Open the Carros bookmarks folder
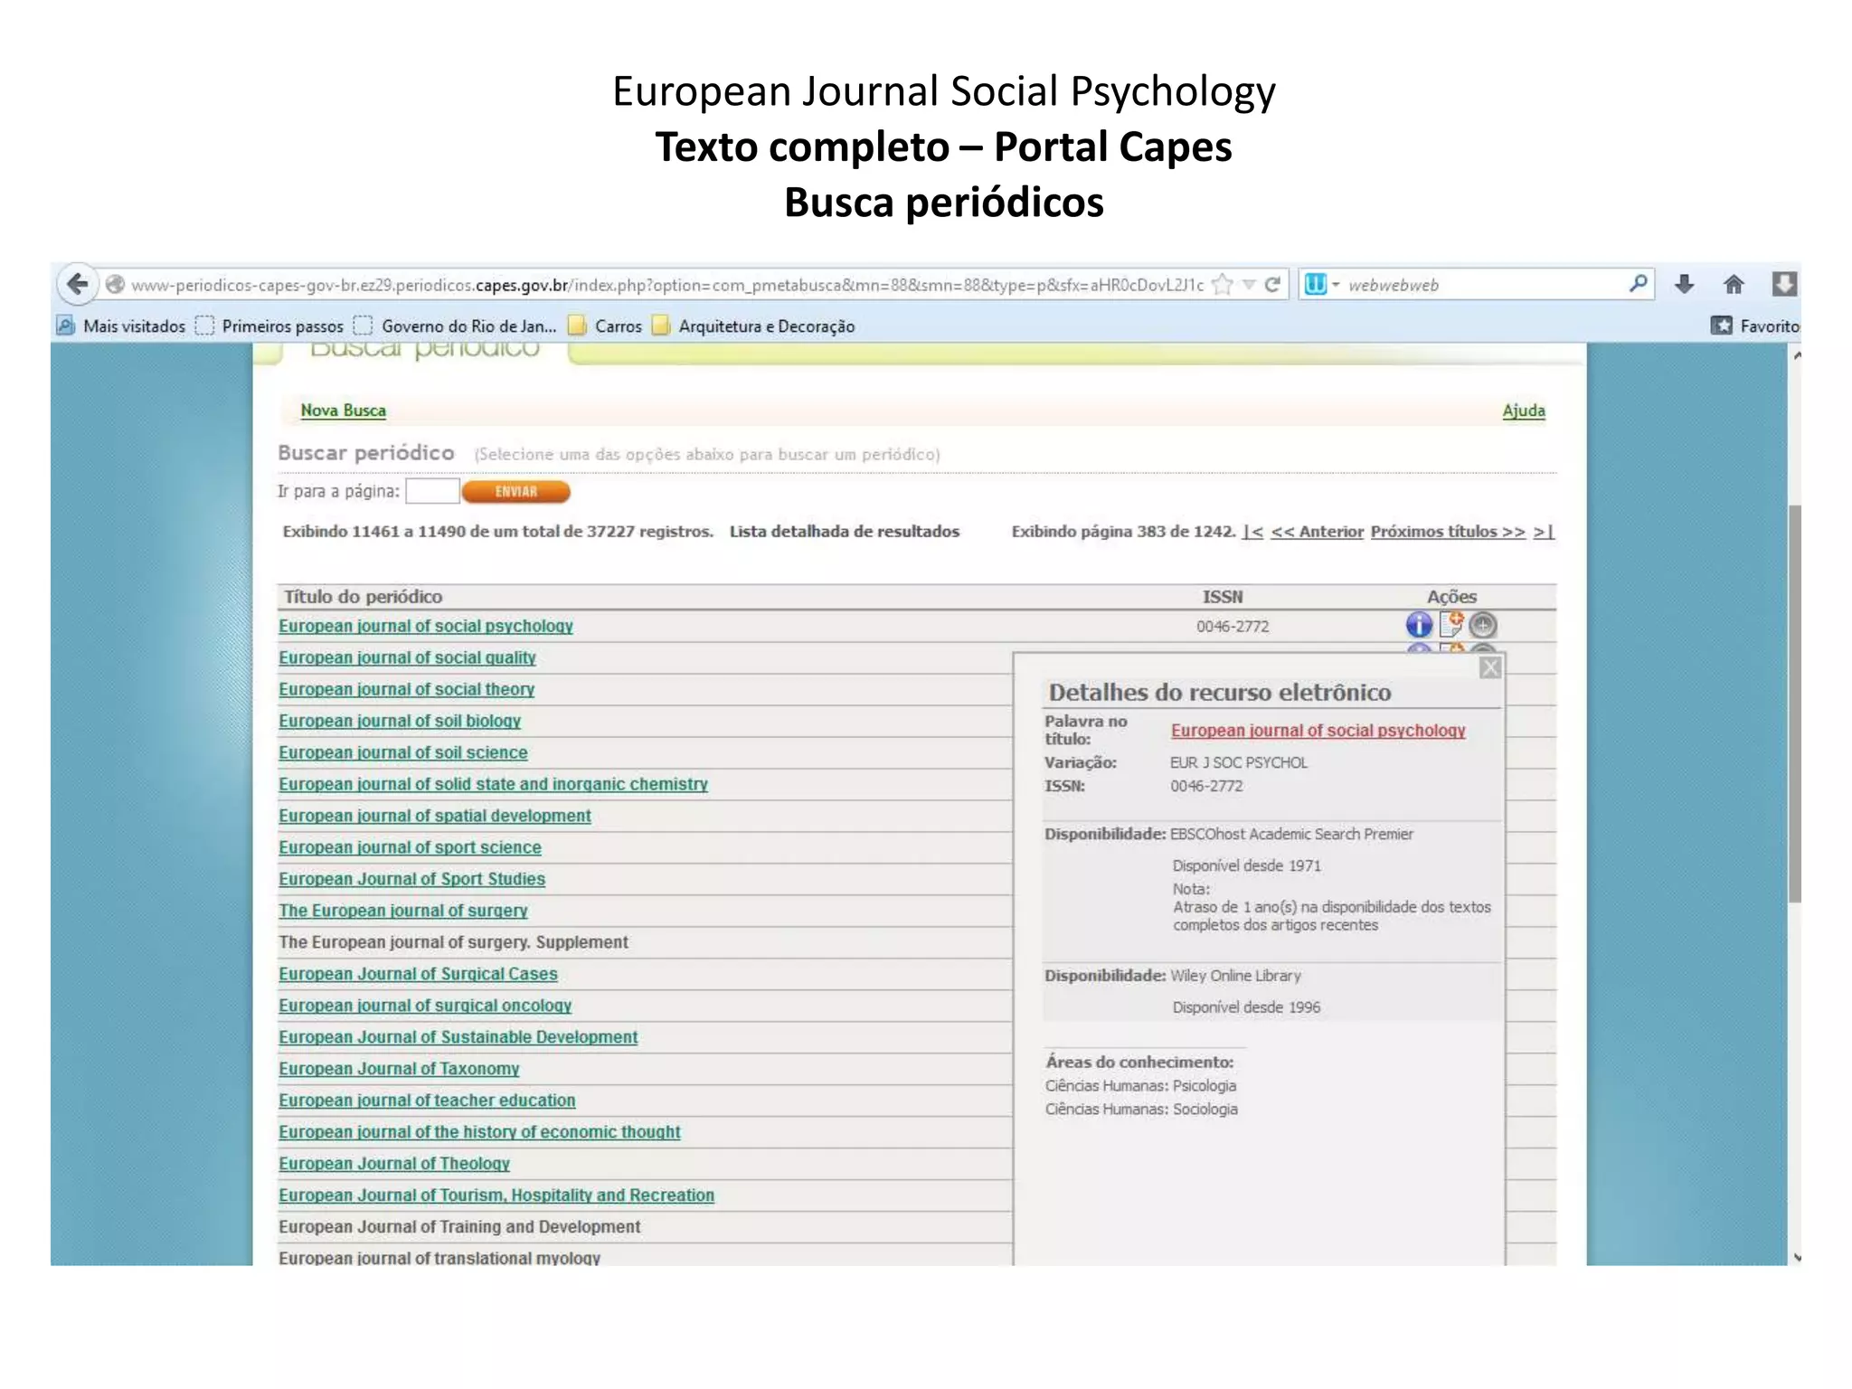Viewport: 1852px width, 1389px height. pyautogui.click(x=605, y=326)
